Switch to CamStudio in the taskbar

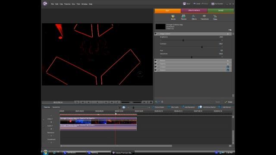pyautogui.click(x=75, y=153)
